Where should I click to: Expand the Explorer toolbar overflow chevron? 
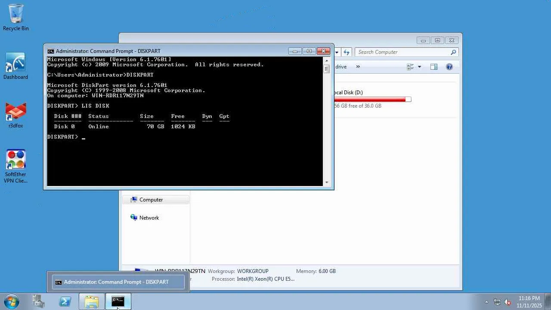coord(358,67)
